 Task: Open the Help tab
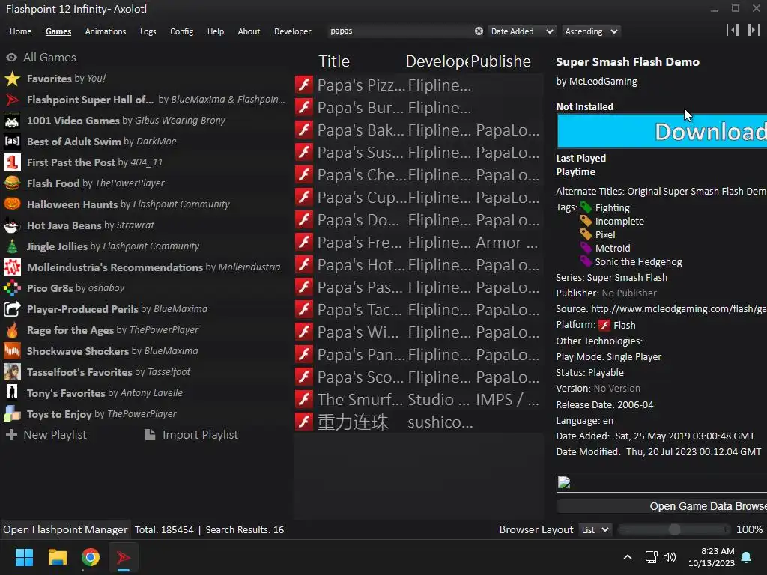[216, 31]
